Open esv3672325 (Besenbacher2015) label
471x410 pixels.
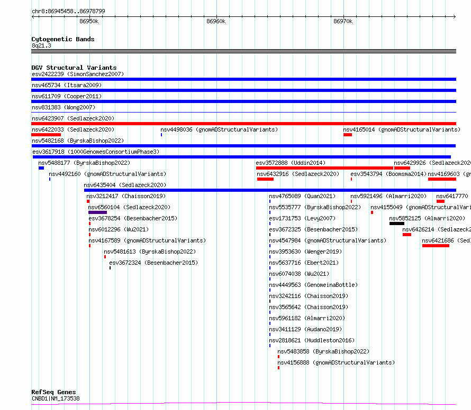313,229
